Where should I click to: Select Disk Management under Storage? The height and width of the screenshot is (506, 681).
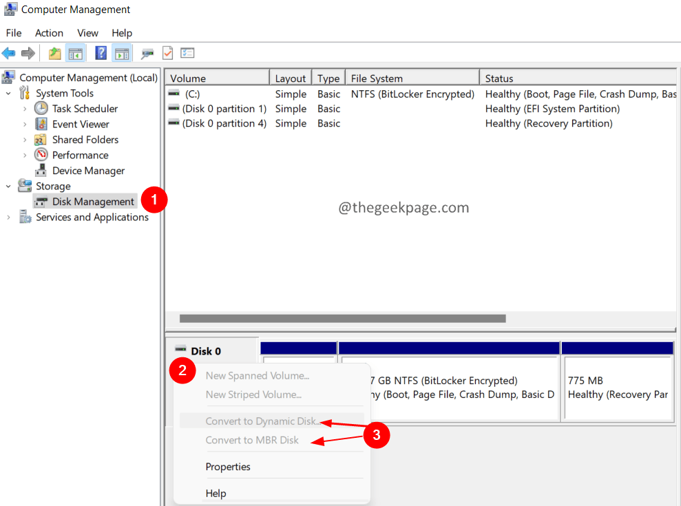tap(93, 202)
